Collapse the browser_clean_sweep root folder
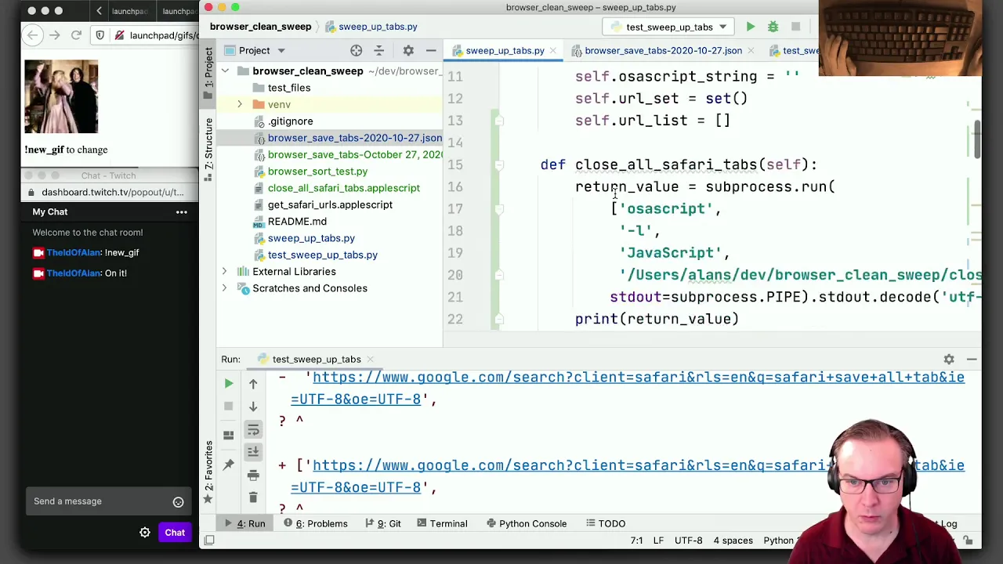This screenshot has width=1003, height=564. tap(225, 71)
